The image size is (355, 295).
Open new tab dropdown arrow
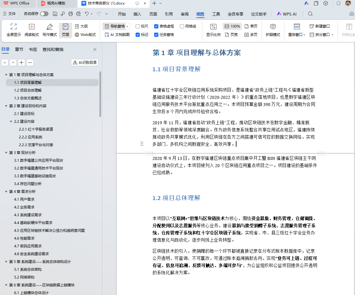pyautogui.click(x=160, y=3)
